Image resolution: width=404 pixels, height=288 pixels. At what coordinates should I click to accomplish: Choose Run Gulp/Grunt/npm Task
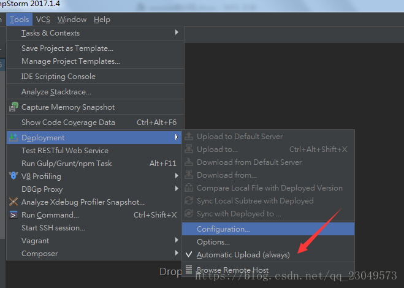click(x=94, y=164)
